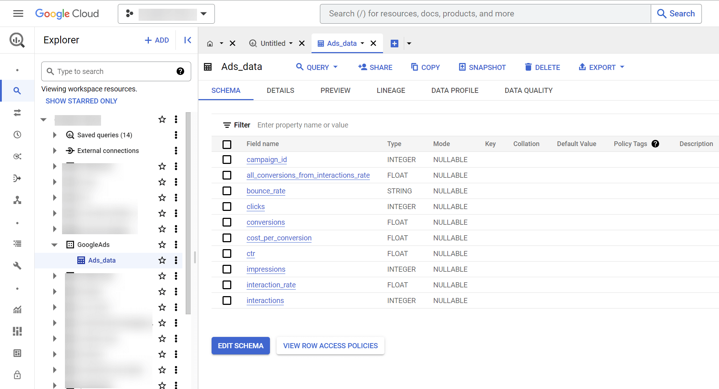Check the impressions field checkbox

point(227,269)
